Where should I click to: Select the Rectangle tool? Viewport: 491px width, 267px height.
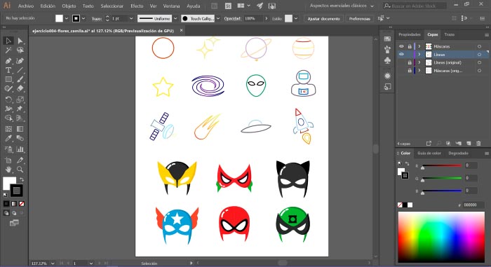coord(8,79)
